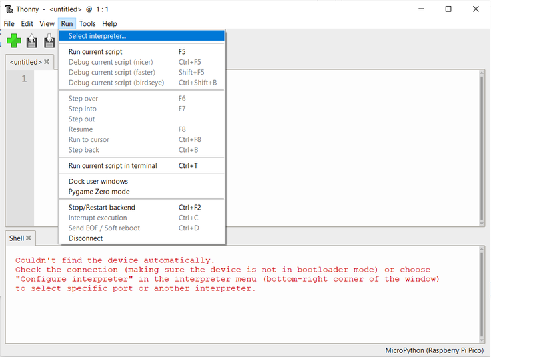Click Interrupt execution entry

(x=142, y=218)
